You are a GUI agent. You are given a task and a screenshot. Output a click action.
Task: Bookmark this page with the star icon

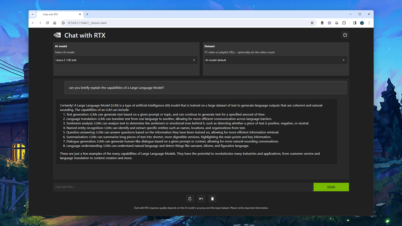click(312, 23)
